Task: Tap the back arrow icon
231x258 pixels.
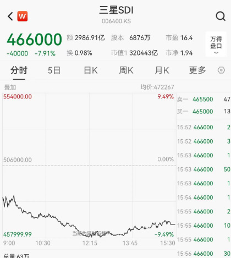Action: click(x=10, y=17)
